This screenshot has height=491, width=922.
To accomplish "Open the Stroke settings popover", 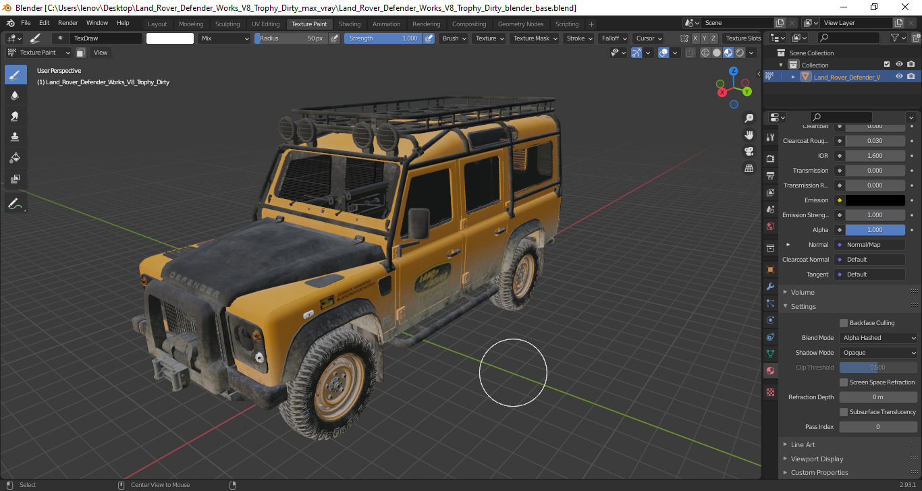I will (x=580, y=38).
